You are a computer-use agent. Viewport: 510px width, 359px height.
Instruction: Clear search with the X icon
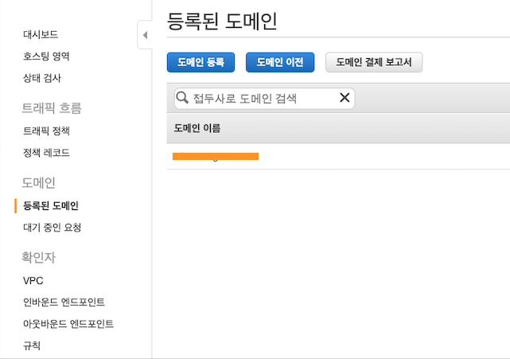pyautogui.click(x=345, y=97)
